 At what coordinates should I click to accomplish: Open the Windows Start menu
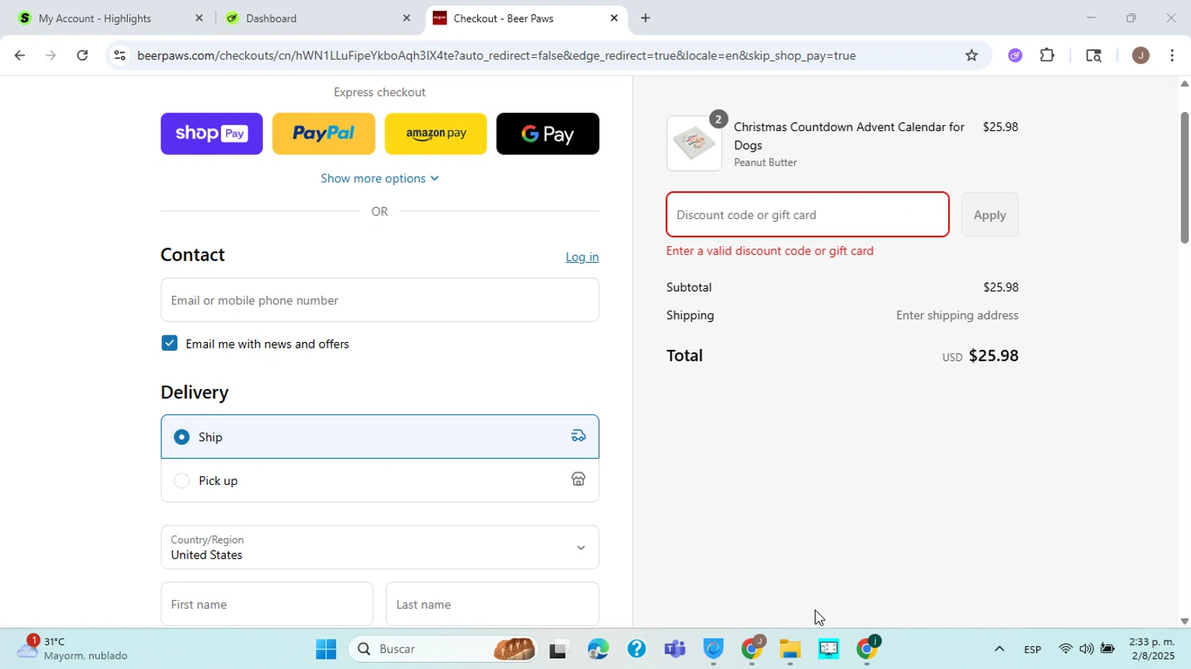click(326, 649)
